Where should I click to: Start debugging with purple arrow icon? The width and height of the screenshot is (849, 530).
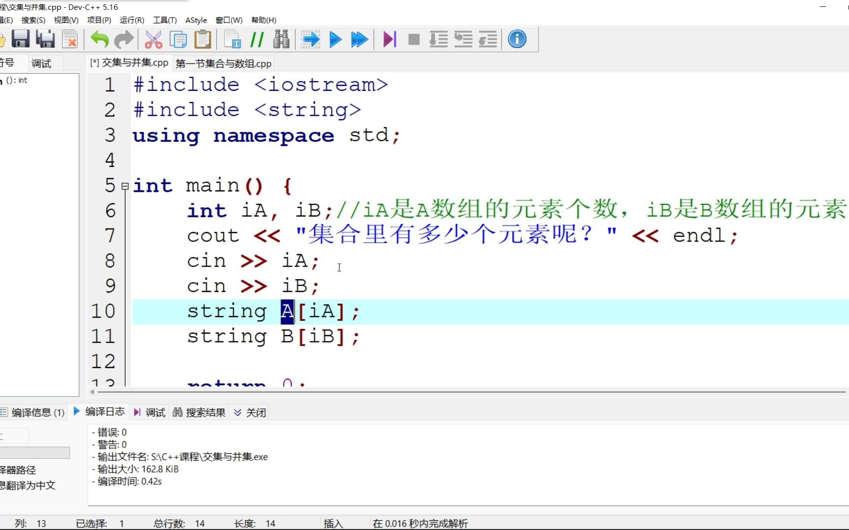[x=390, y=39]
